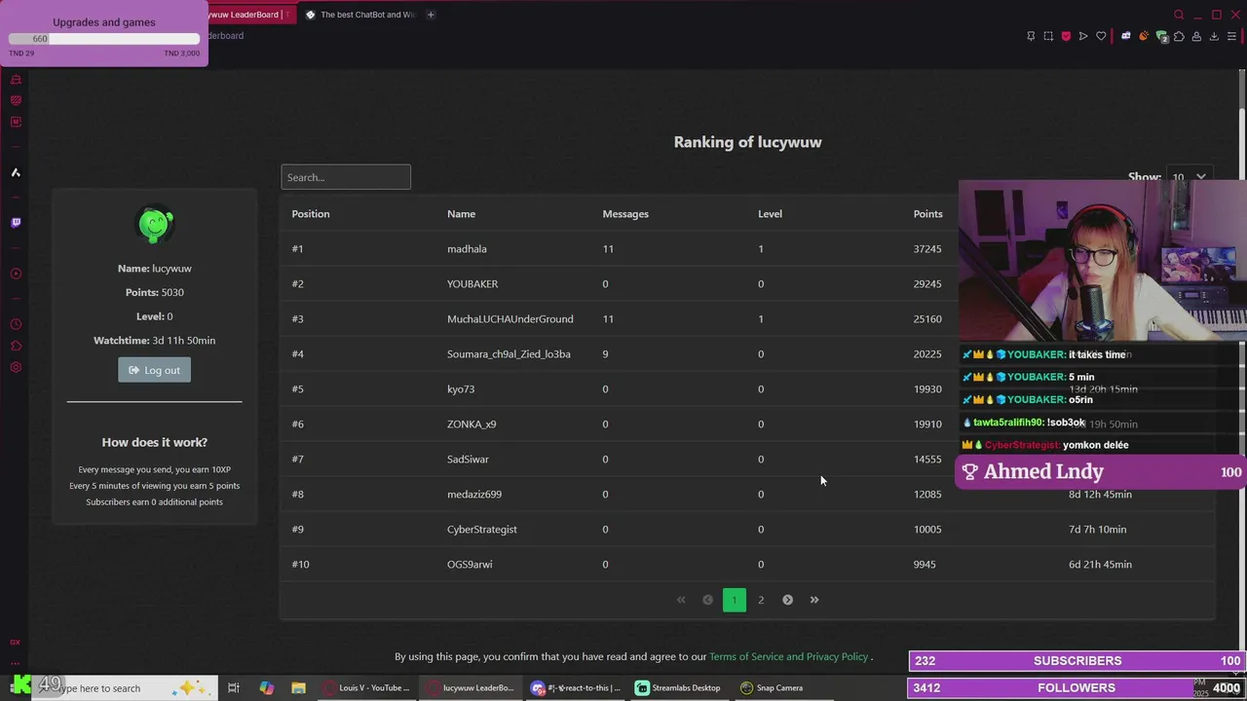Open the easy setup sliders icon
The height and width of the screenshot is (701, 1247).
click(1231, 36)
